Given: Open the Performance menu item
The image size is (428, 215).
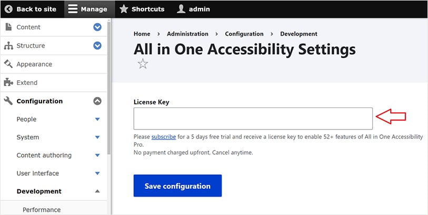Looking at the screenshot, I should tap(42, 210).
